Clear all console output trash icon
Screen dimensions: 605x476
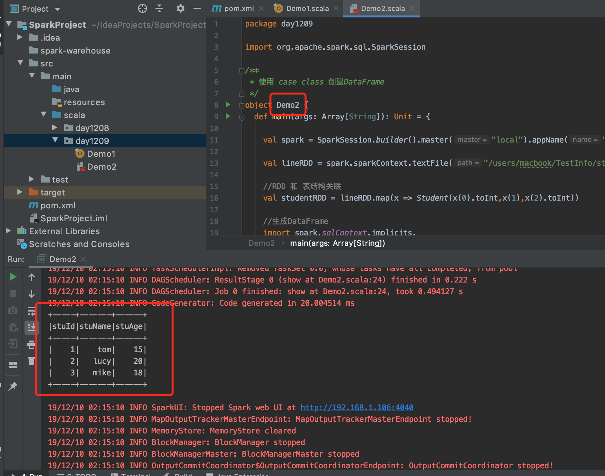(x=32, y=361)
